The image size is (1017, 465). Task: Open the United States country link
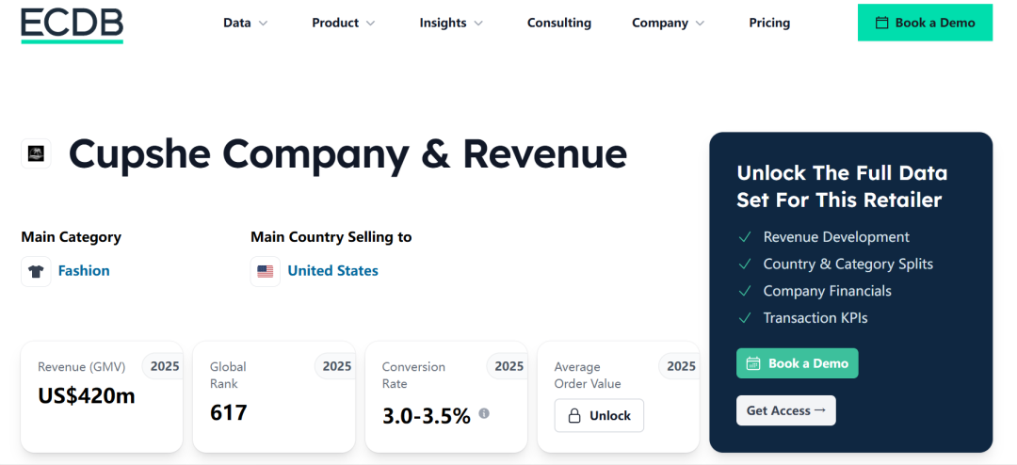click(x=332, y=271)
